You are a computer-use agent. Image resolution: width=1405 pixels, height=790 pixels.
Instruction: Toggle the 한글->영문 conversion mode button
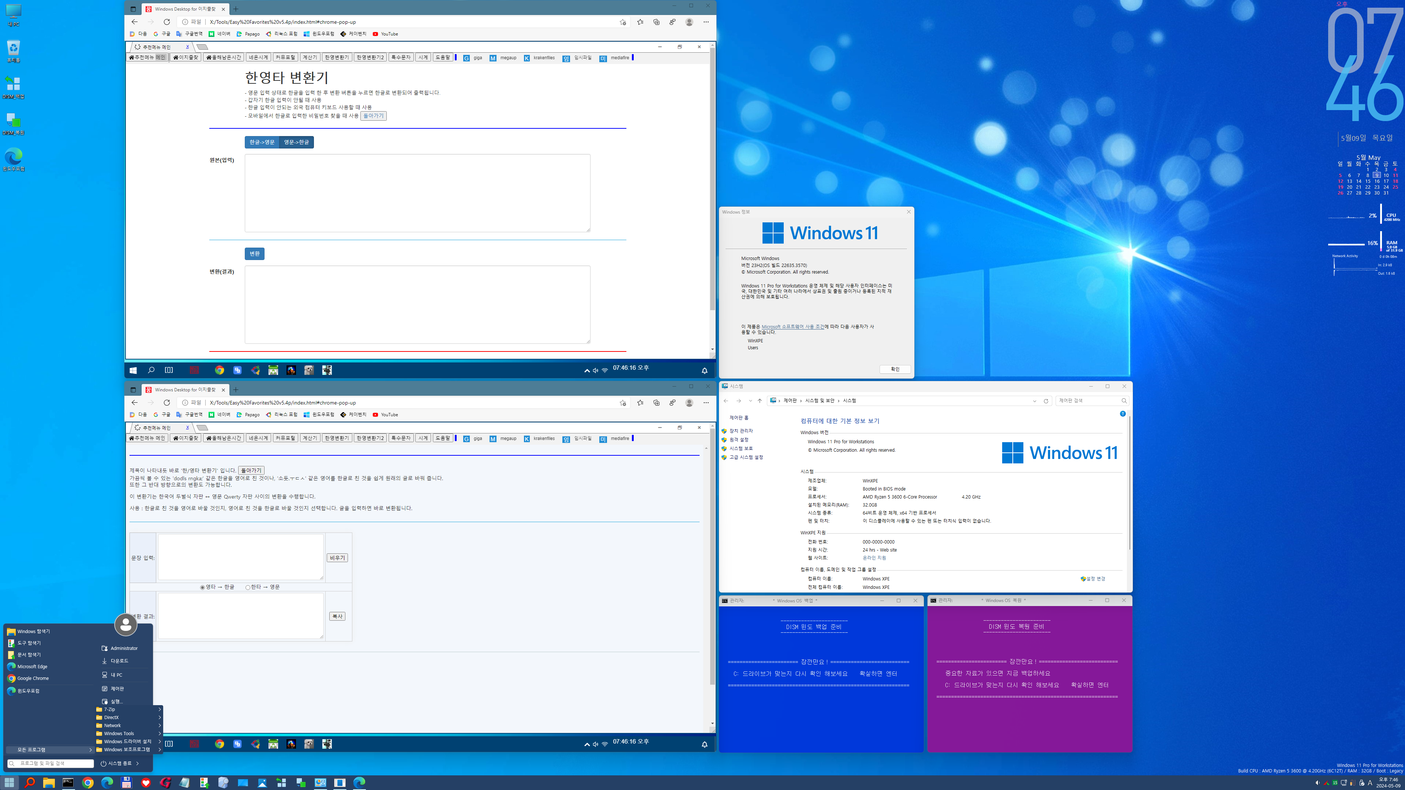pyautogui.click(x=262, y=142)
